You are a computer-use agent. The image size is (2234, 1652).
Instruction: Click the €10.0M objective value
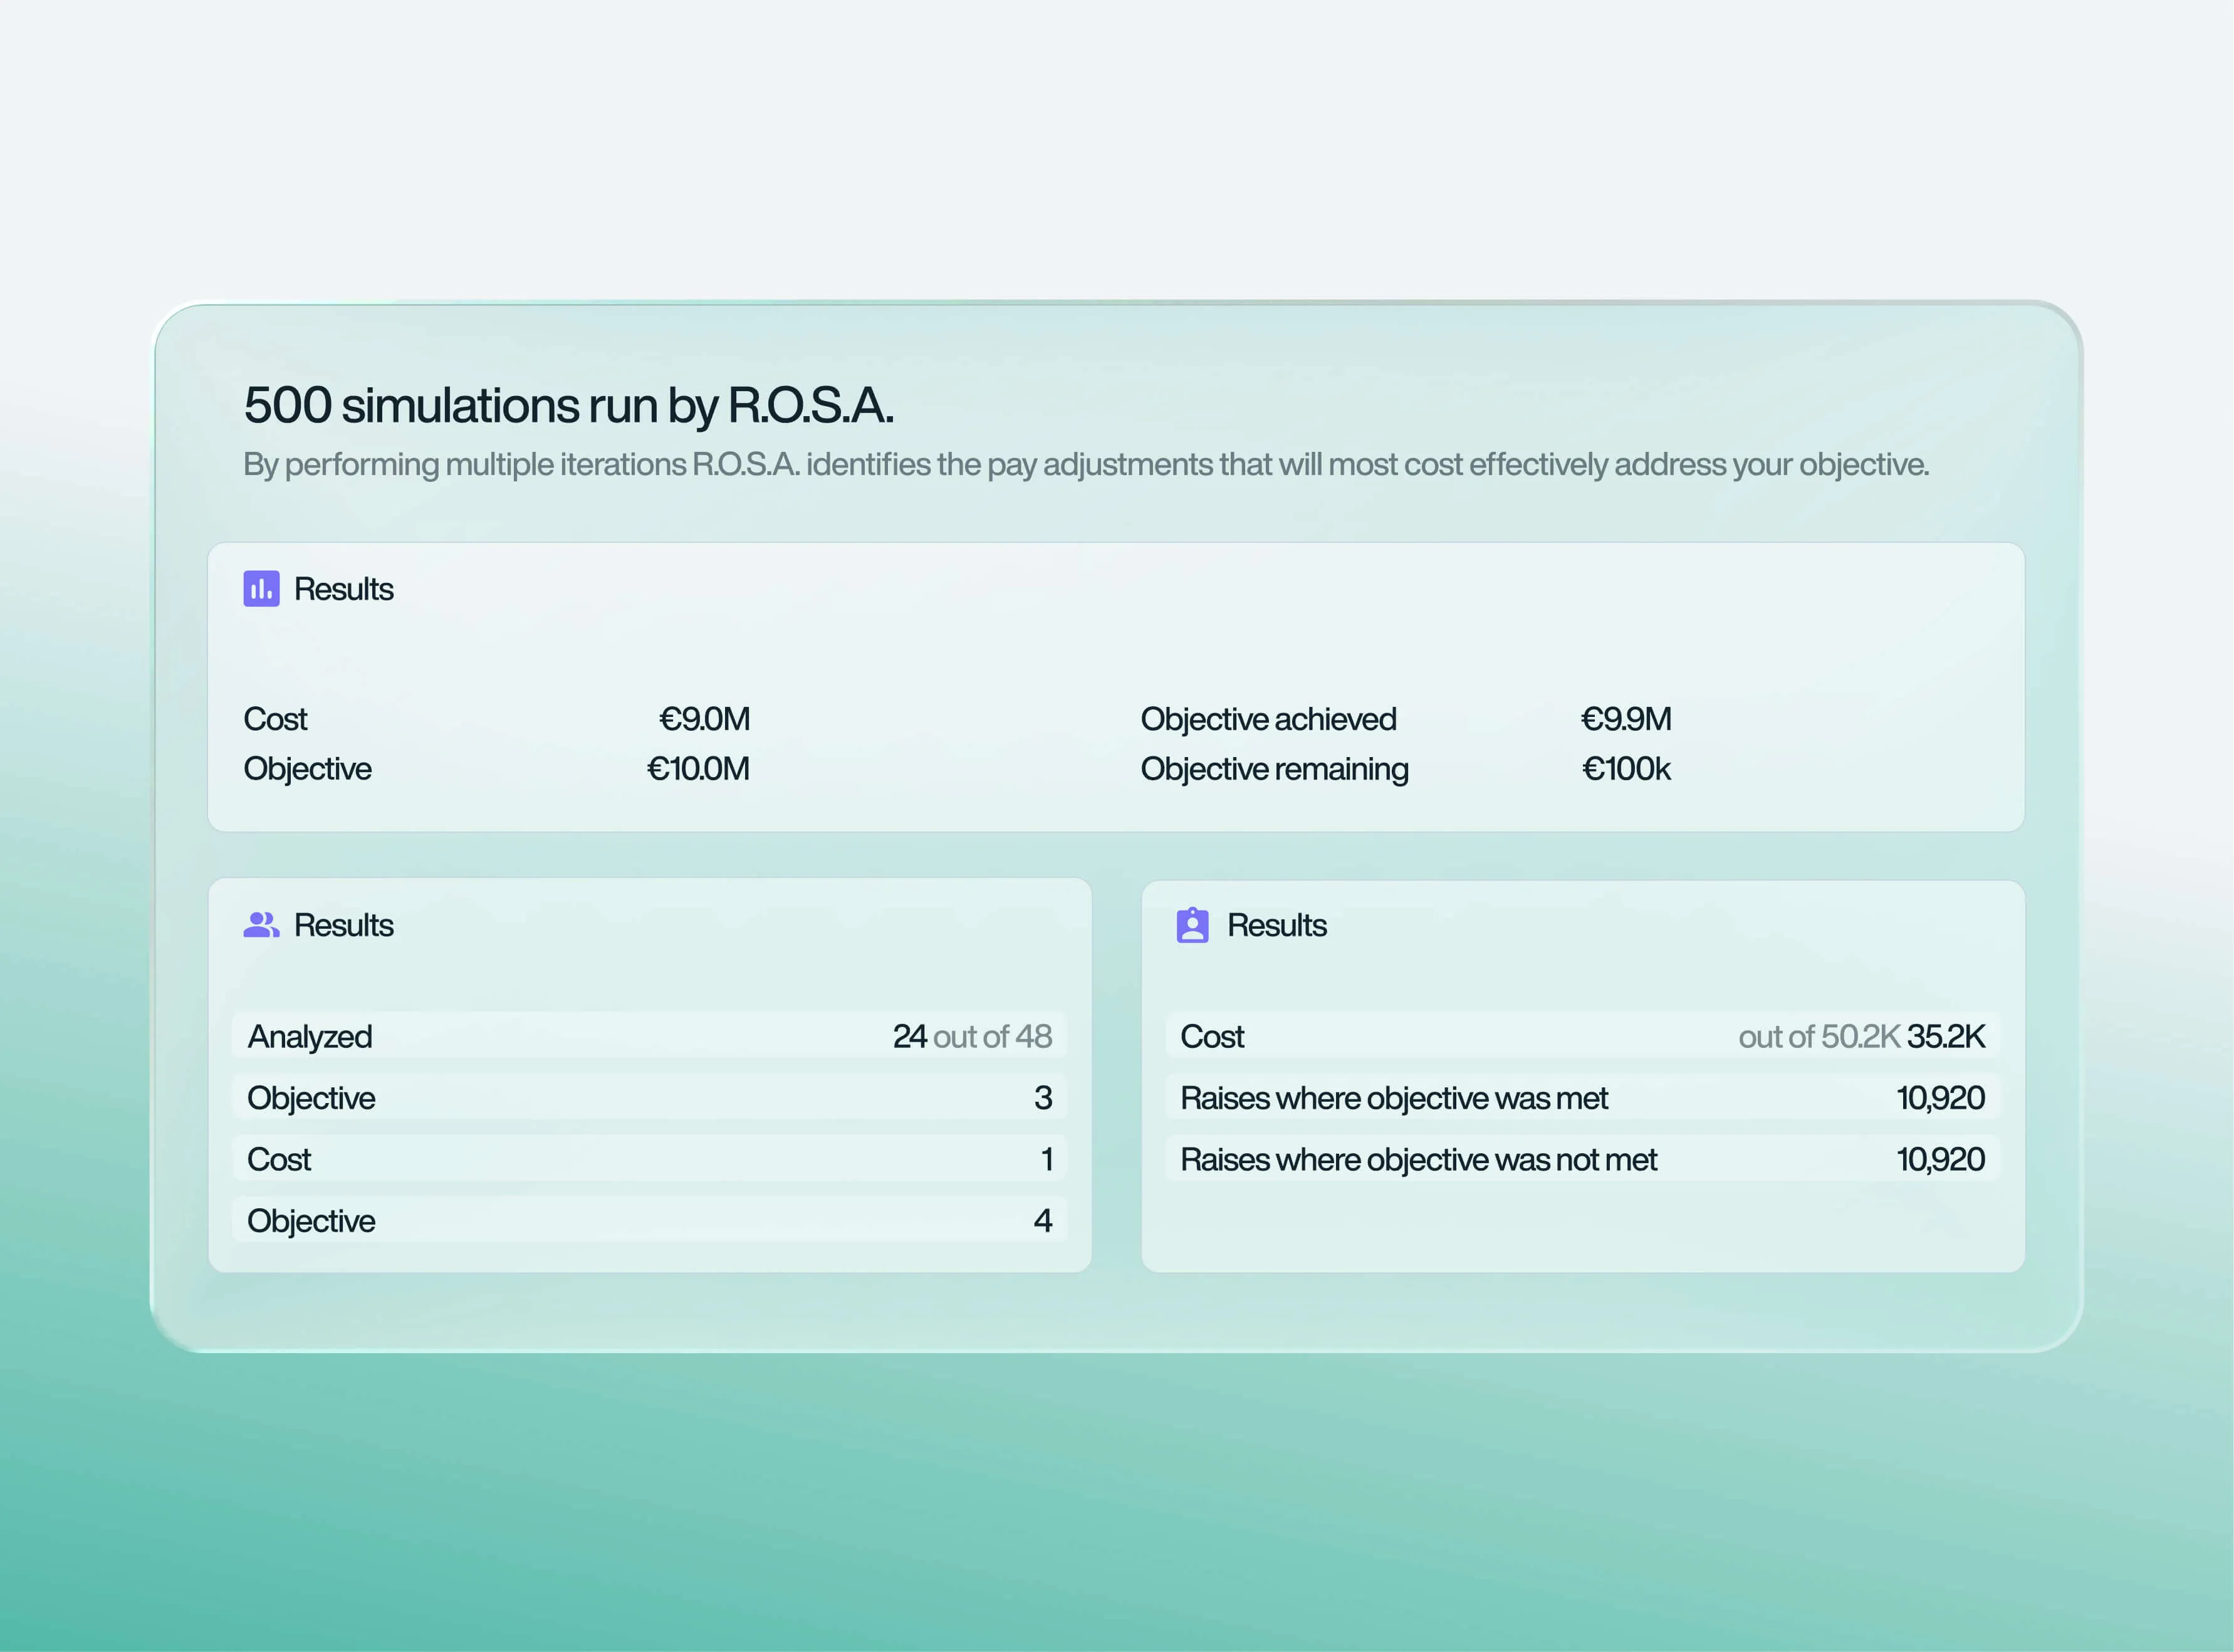[x=698, y=769]
